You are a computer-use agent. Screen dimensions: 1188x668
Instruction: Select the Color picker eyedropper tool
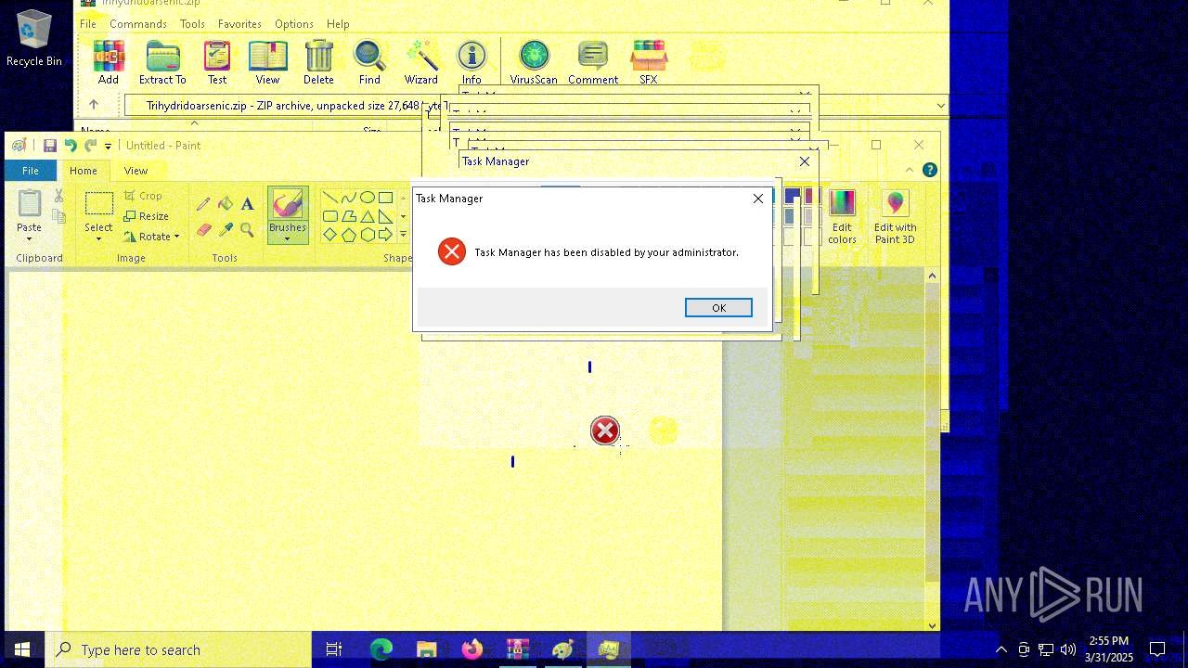click(226, 228)
